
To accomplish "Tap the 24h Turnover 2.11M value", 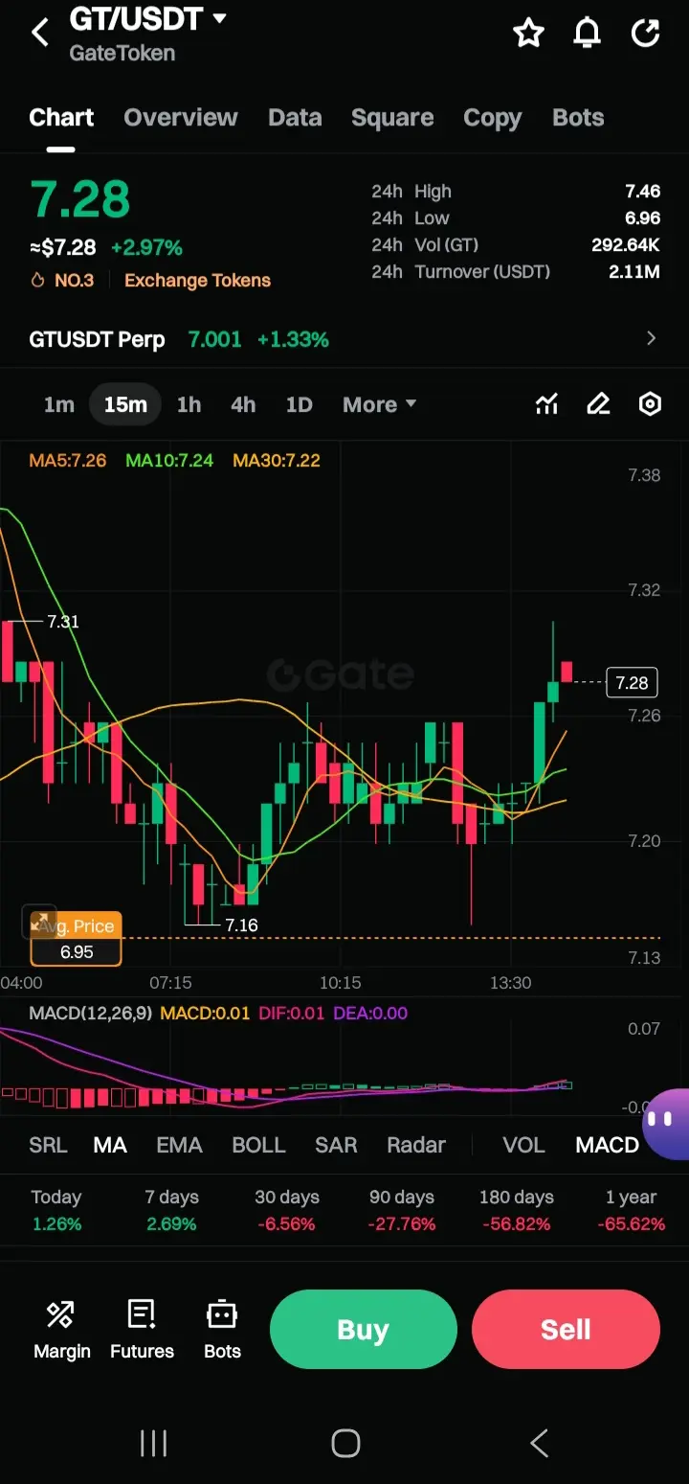I will tap(634, 272).
